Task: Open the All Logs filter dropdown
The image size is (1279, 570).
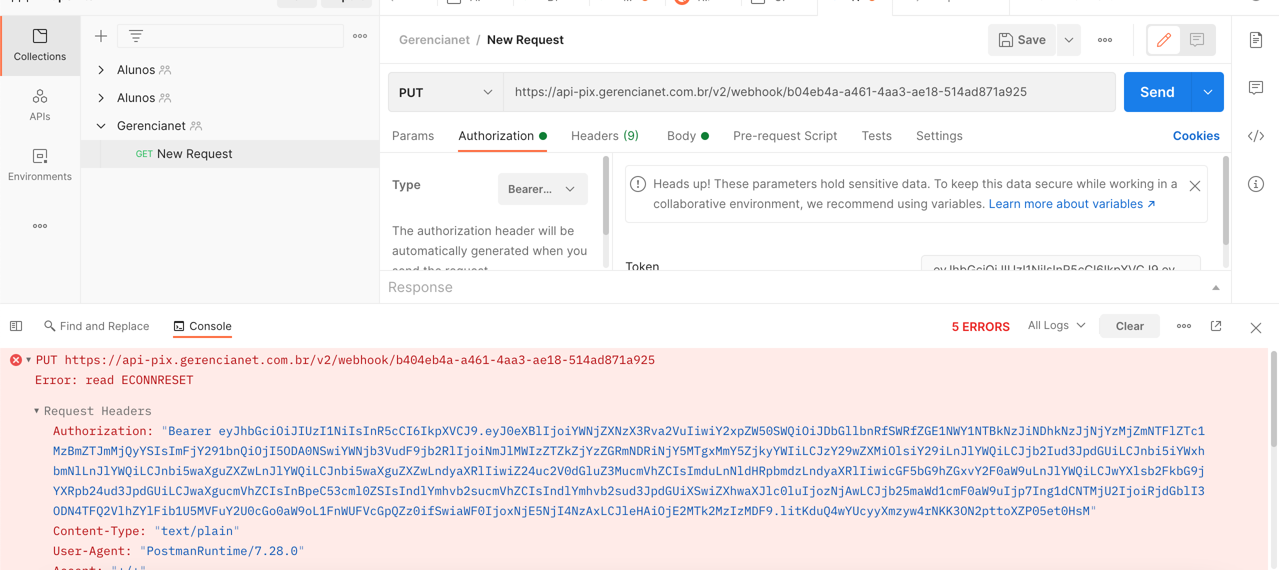Action: click(x=1055, y=325)
